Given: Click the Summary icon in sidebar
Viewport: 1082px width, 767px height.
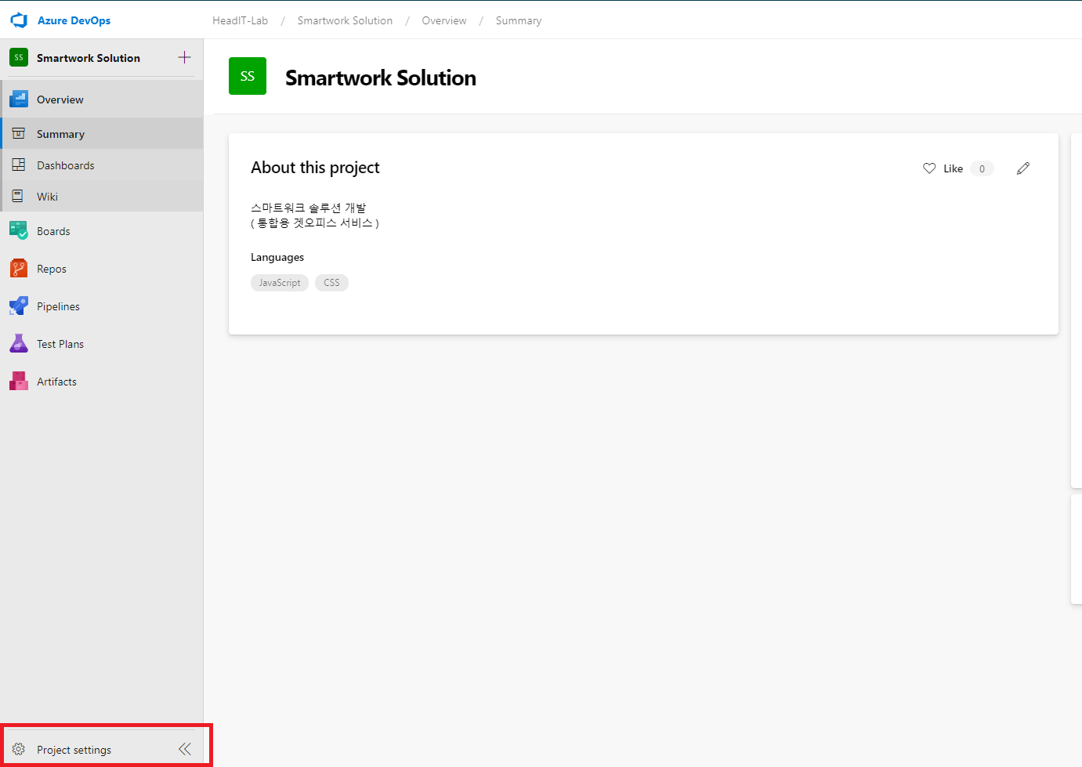Looking at the screenshot, I should click(x=19, y=134).
